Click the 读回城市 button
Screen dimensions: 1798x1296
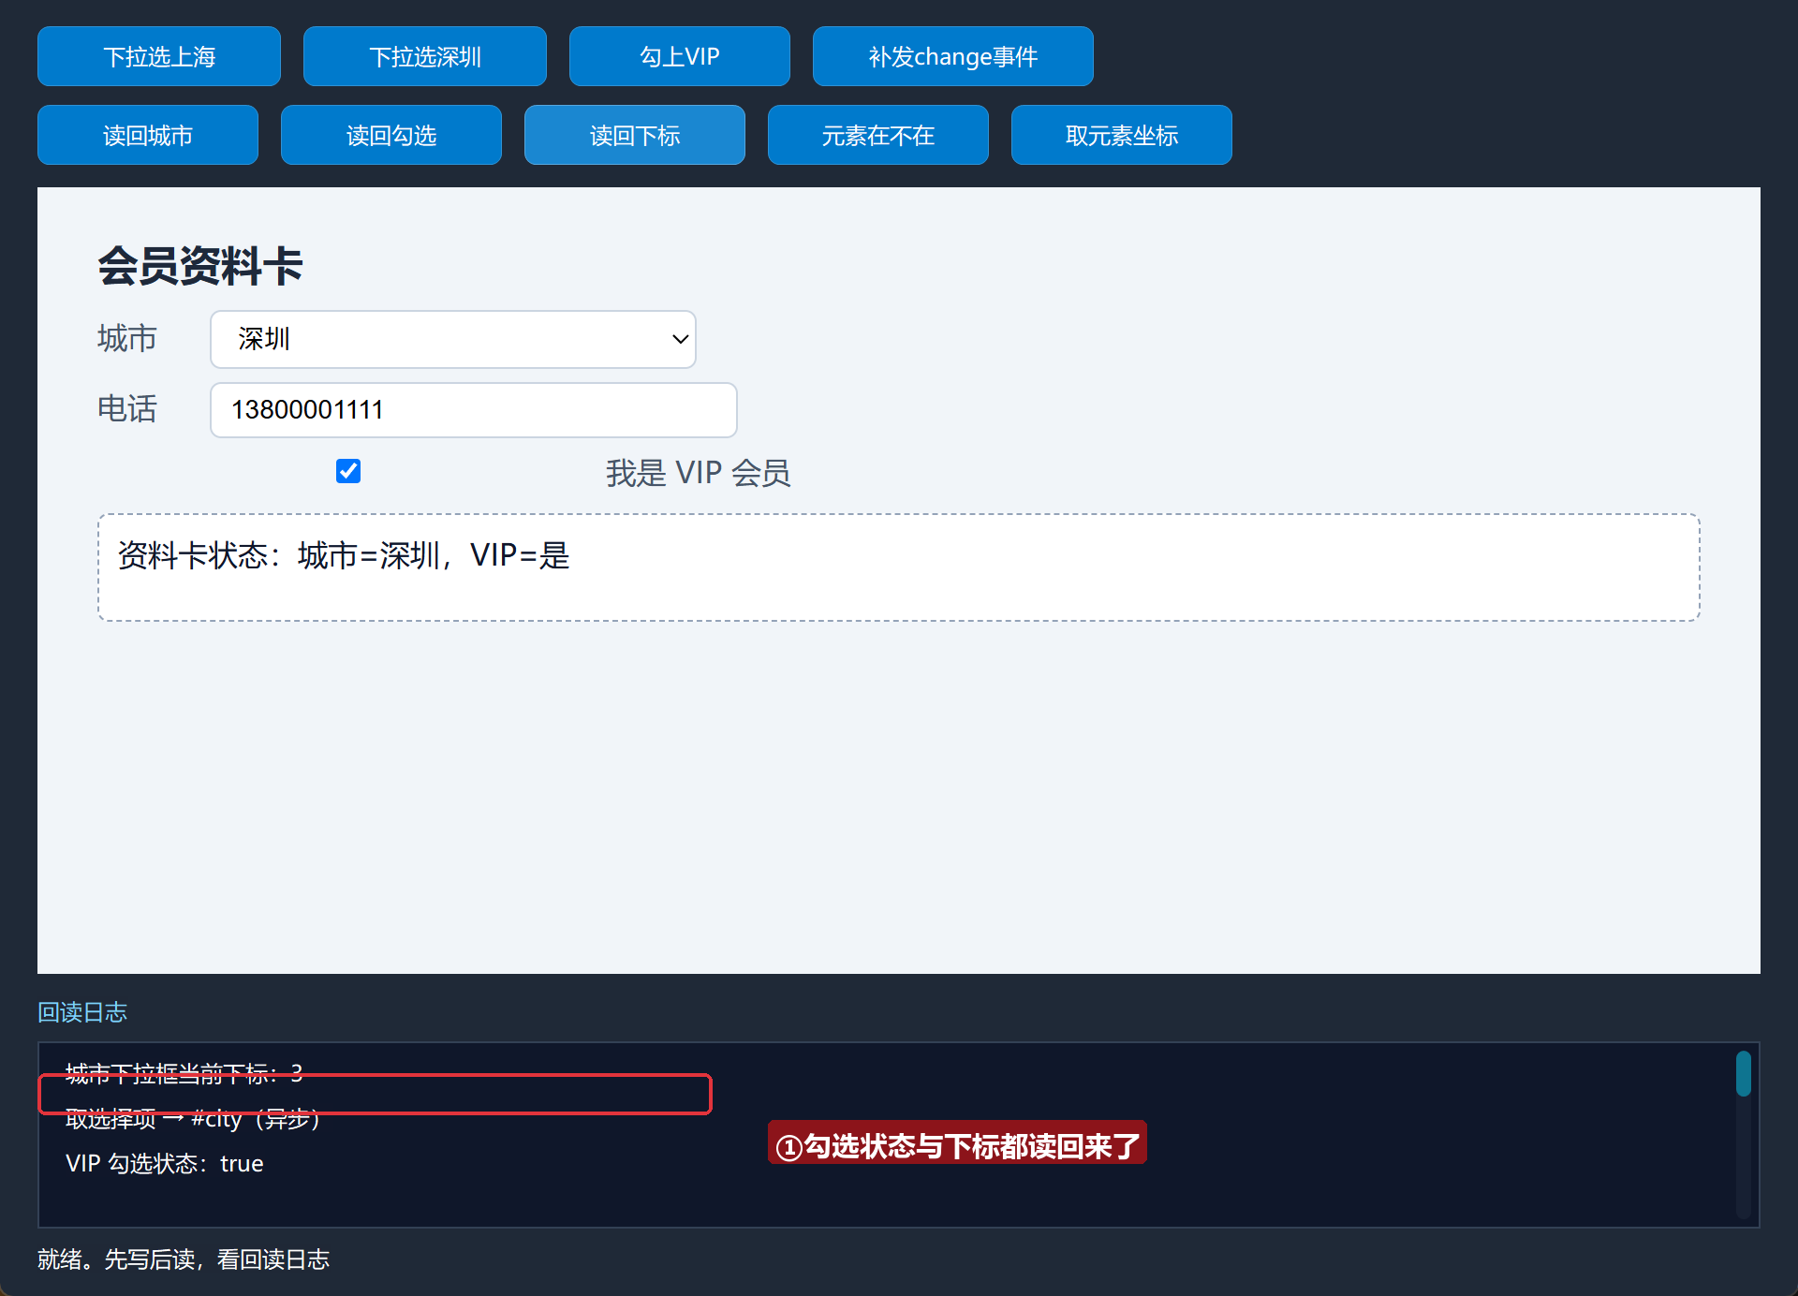click(148, 135)
